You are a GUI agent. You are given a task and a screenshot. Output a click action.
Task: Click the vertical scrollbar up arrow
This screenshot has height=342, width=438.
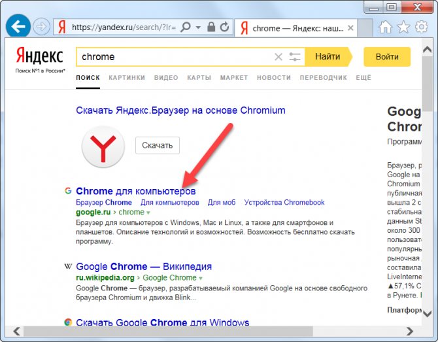(x=428, y=50)
